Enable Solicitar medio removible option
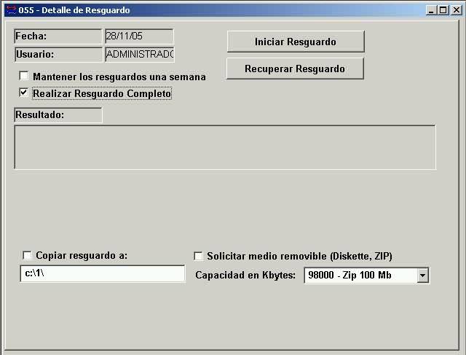 [198, 256]
